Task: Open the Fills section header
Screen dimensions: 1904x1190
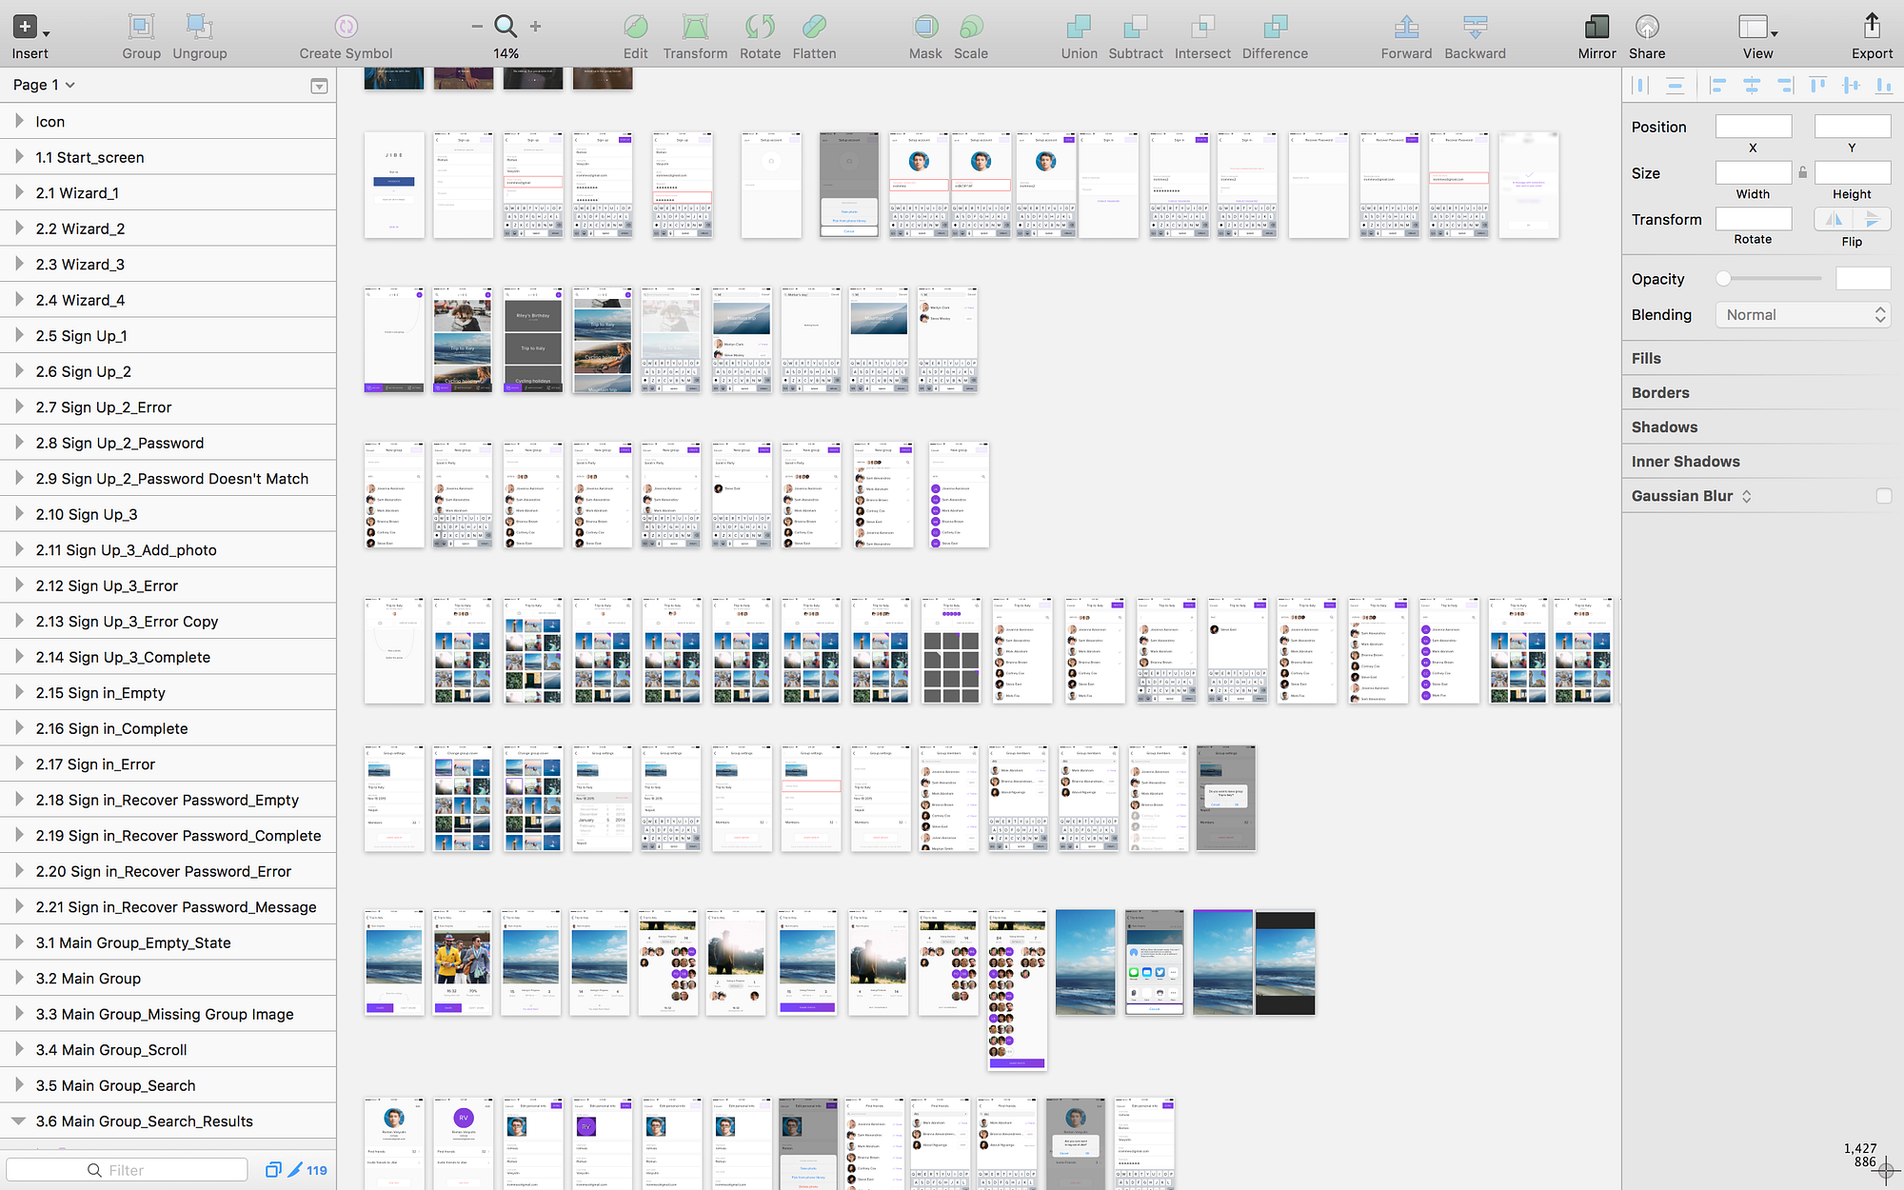Action: (1646, 359)
